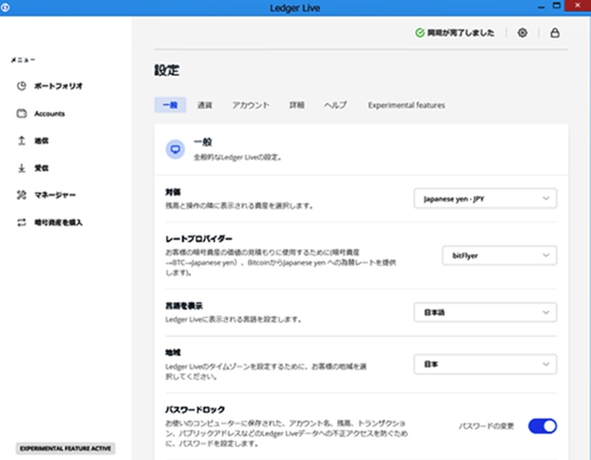
Task: Click the buy crypto exchange-arrows icon
Action: pos(21,222)
